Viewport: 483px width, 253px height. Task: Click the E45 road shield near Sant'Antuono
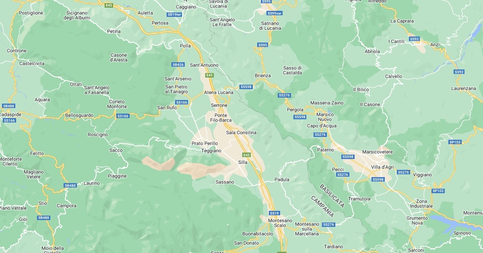209,75
